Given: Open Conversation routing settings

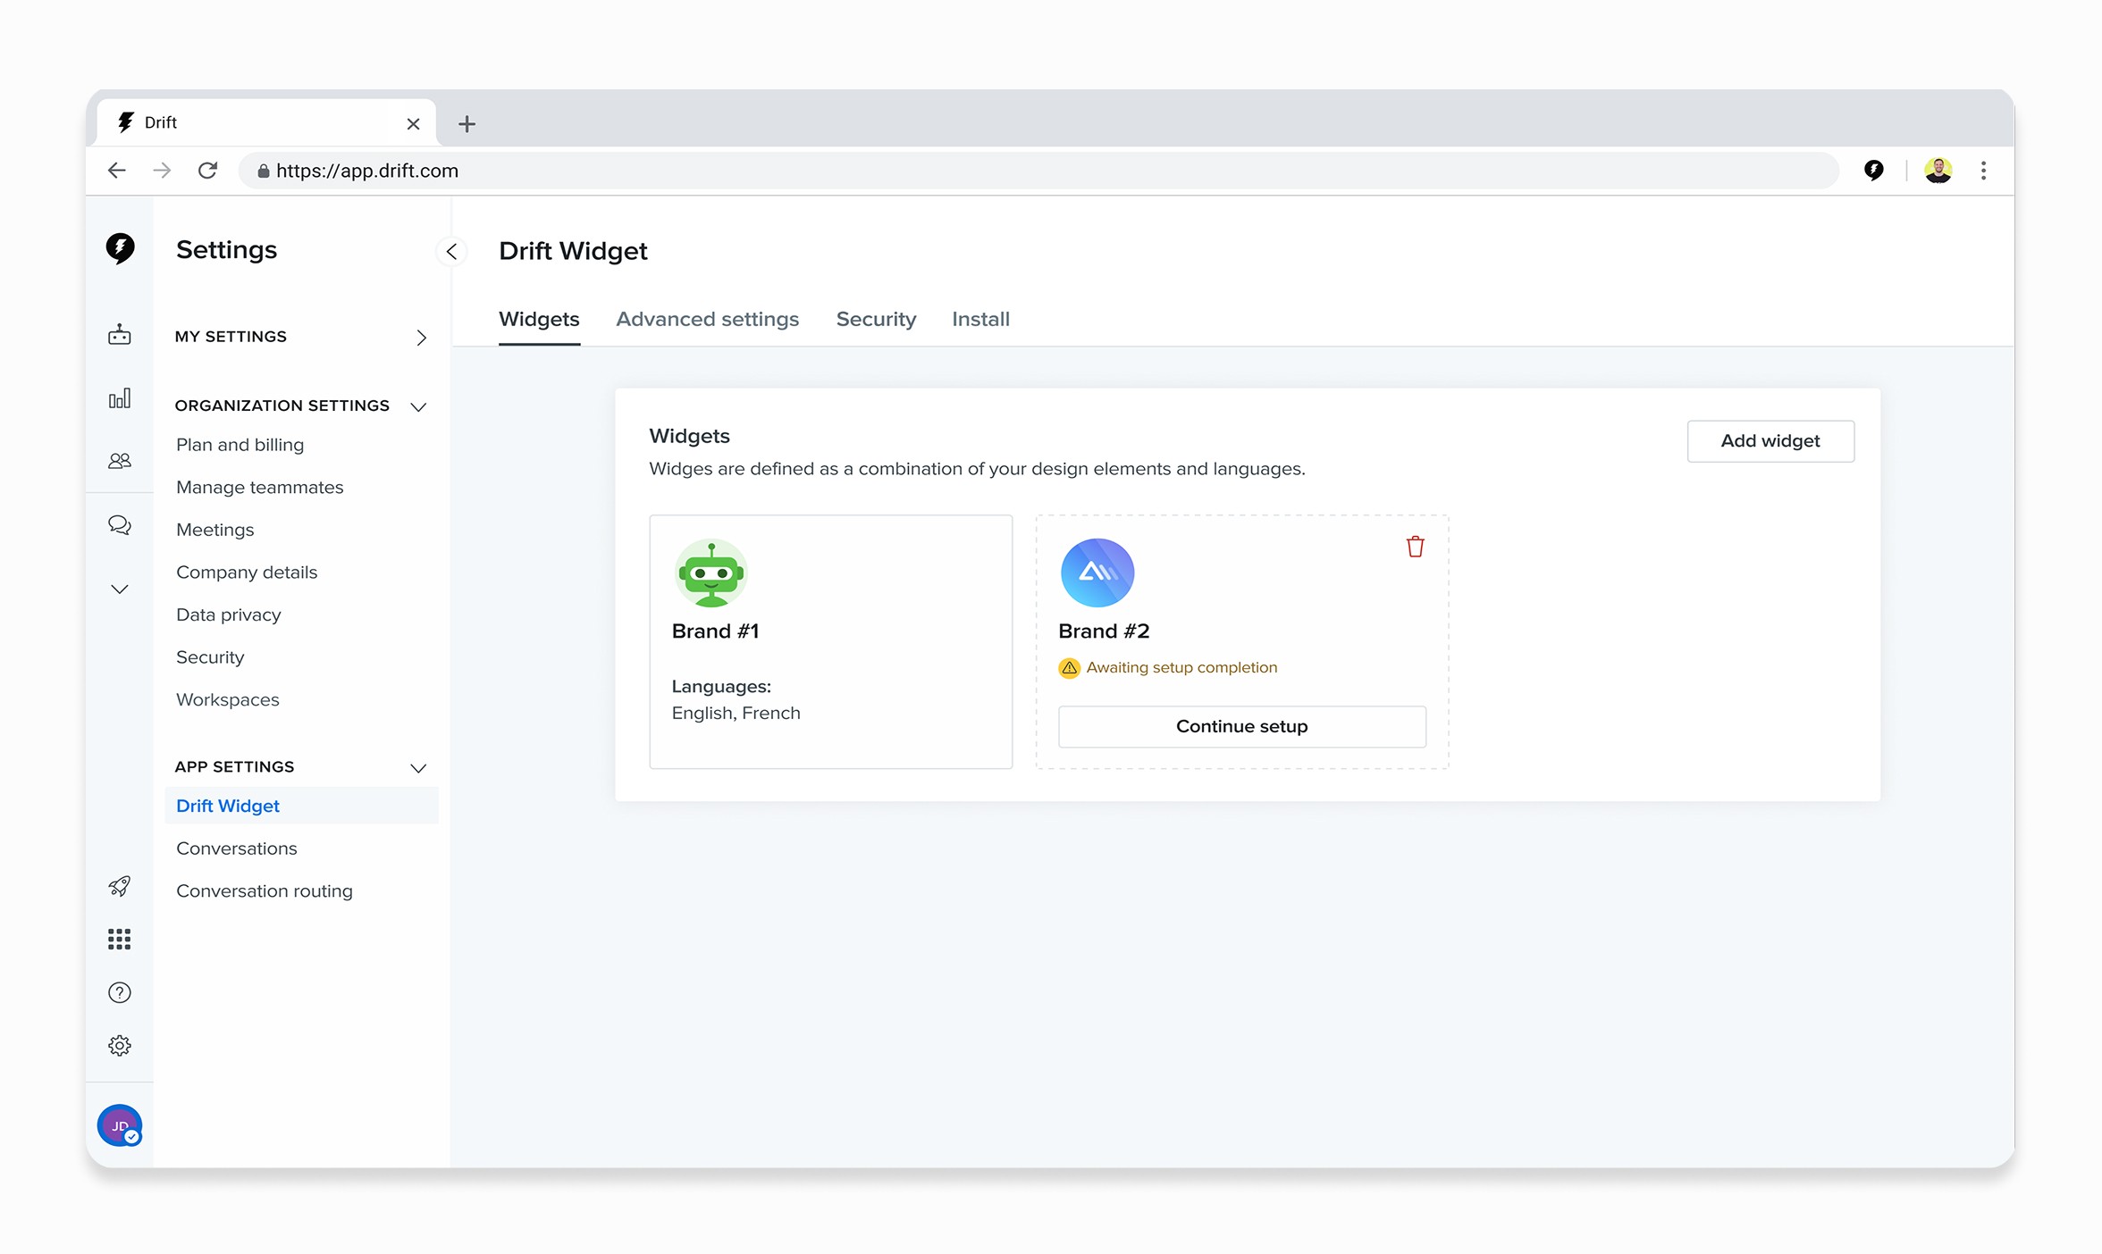Looking at the screenshot, I should tap(265, 891).
